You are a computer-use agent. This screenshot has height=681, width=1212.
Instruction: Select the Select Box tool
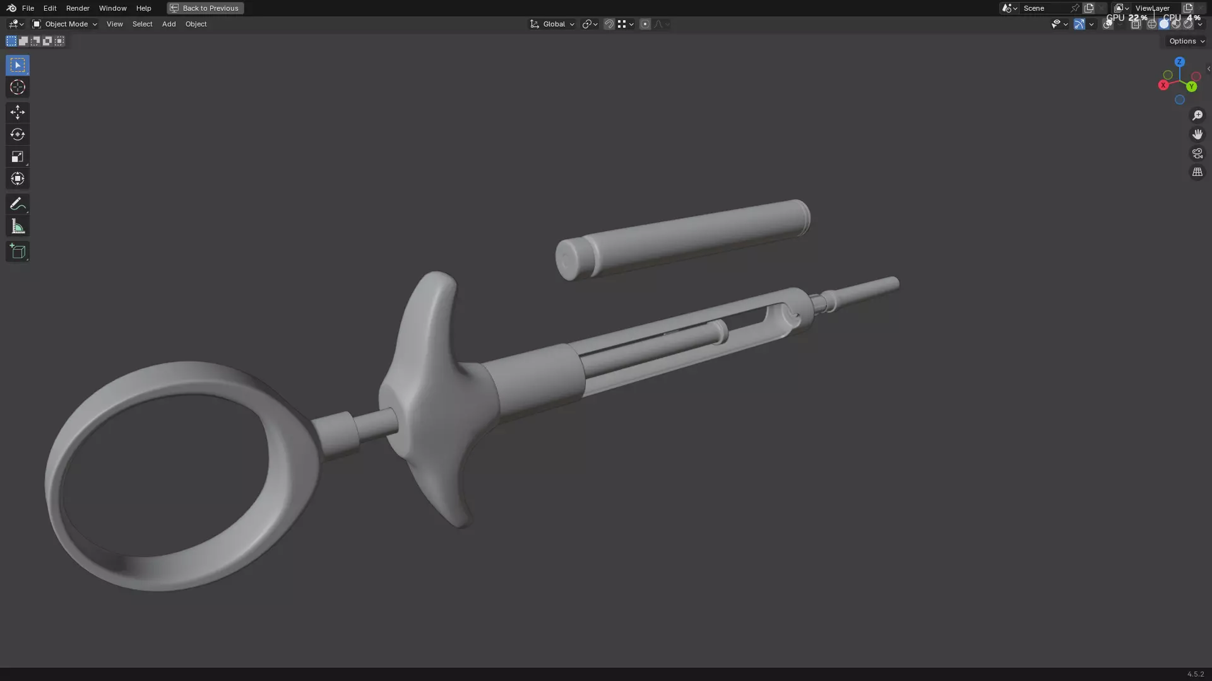(x=17, y=65)
